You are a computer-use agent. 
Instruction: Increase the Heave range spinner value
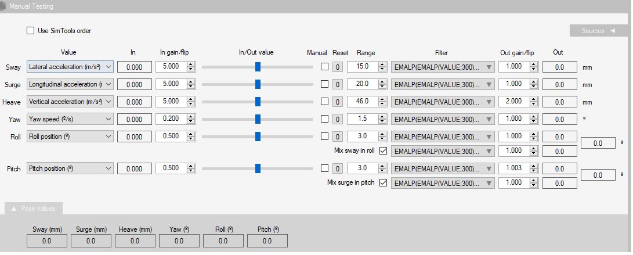coord(382,99)
